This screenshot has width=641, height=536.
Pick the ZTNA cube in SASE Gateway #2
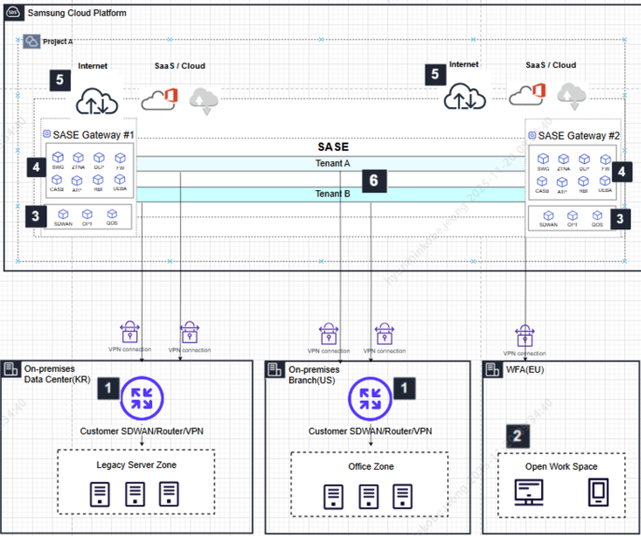(x=564, y=158)
